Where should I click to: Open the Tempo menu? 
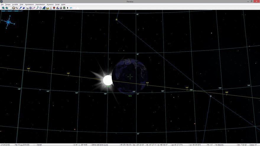(8, 5)
